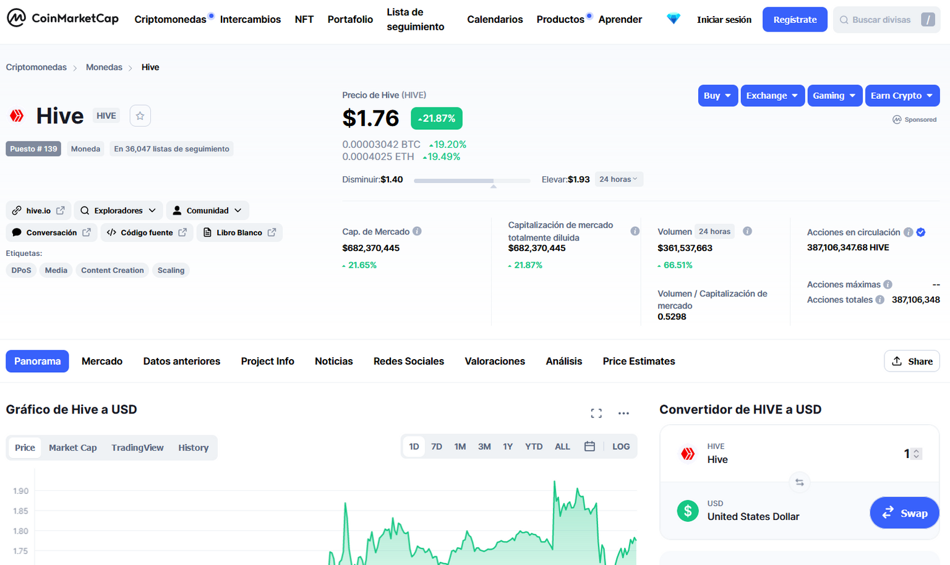This screenshot has height=565, width=950.
Task: Open the Valoraciones tab
Action: [495, 362]
